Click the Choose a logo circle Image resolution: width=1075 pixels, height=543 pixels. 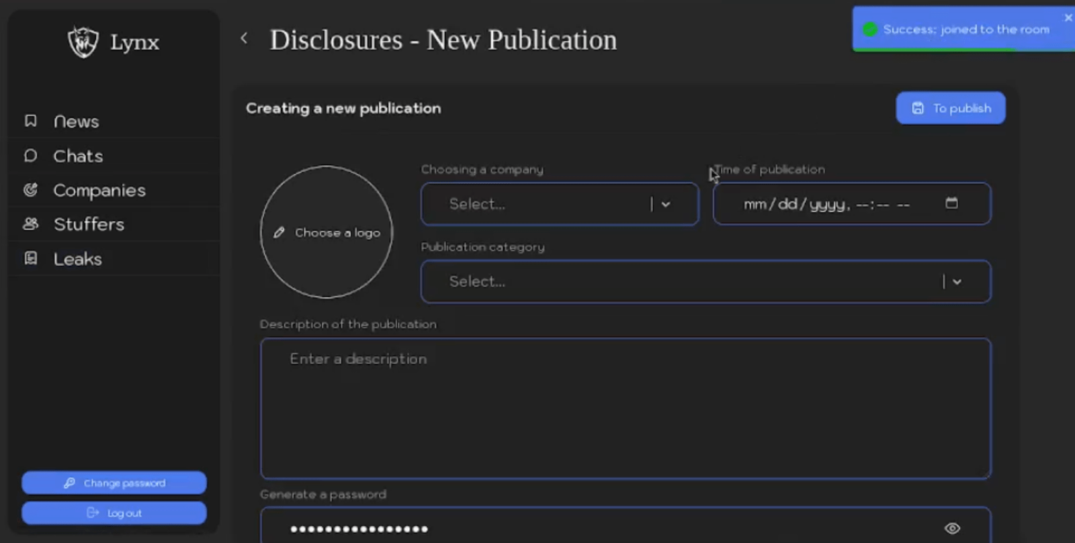coord(327,232)
